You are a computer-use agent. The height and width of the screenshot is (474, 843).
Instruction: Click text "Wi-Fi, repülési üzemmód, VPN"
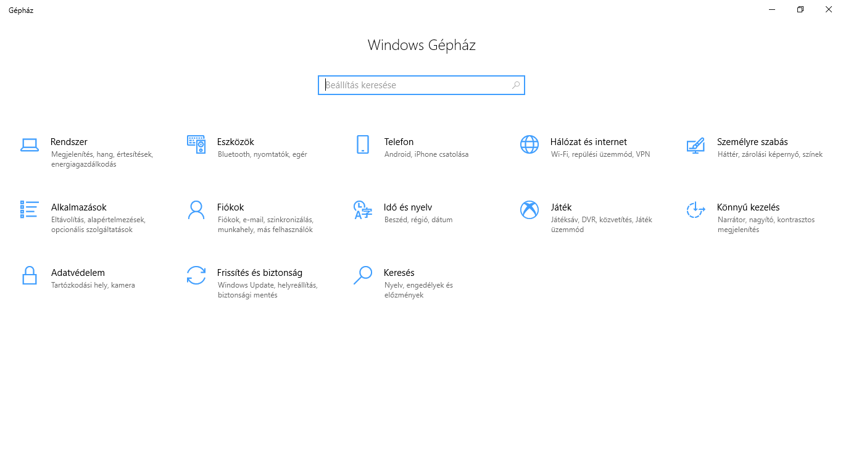click(x=600, y=154)
